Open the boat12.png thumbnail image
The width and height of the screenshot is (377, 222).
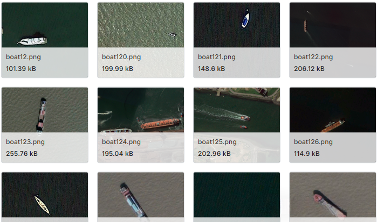(45, 25)
